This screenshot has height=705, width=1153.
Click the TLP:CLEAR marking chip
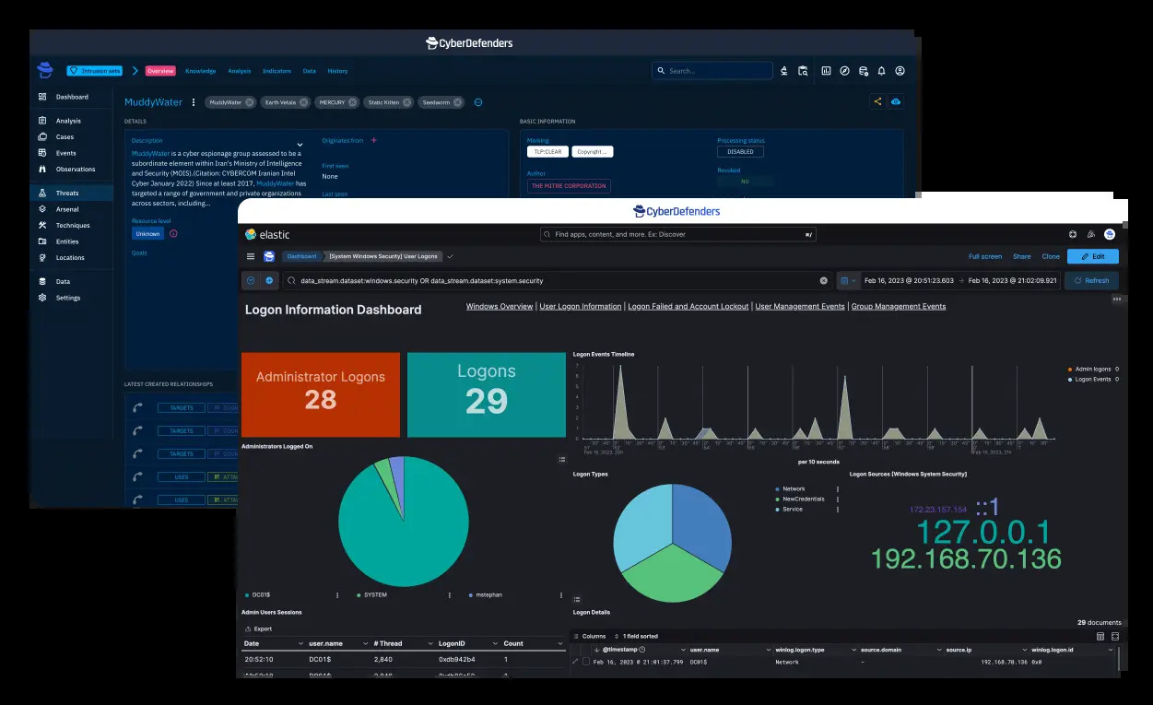point(546,151)
